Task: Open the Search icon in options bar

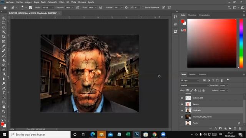Action: click(x=229, y=8)
